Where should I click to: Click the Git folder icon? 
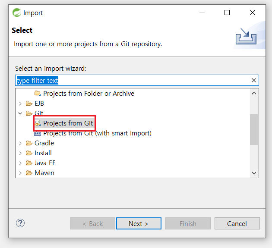[29, 113]
